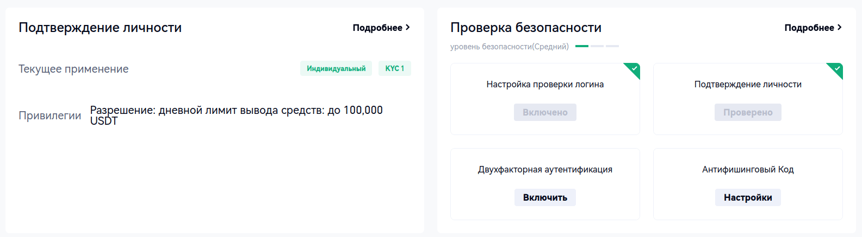Open "Подробнее" in the Подтверждение личности panel
The height and width of the screenshot is (237, 862).
click(377, 28)
